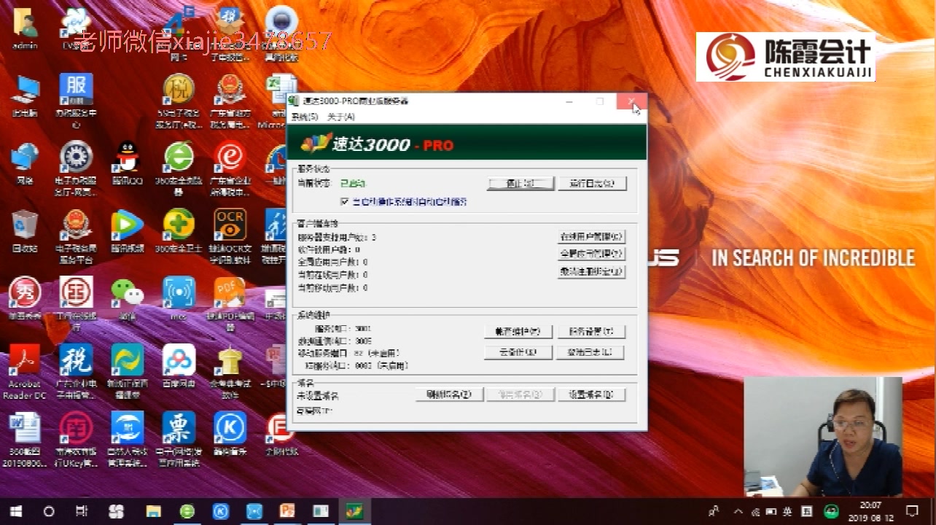
Task: Click the 已启动 service status text
Action: [x=353, y=184]
